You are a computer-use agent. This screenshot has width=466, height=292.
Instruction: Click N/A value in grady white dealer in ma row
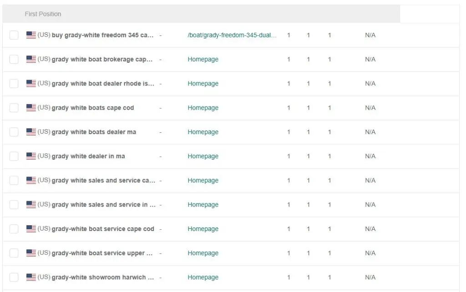pyautogui.click(x=370, y=156)
